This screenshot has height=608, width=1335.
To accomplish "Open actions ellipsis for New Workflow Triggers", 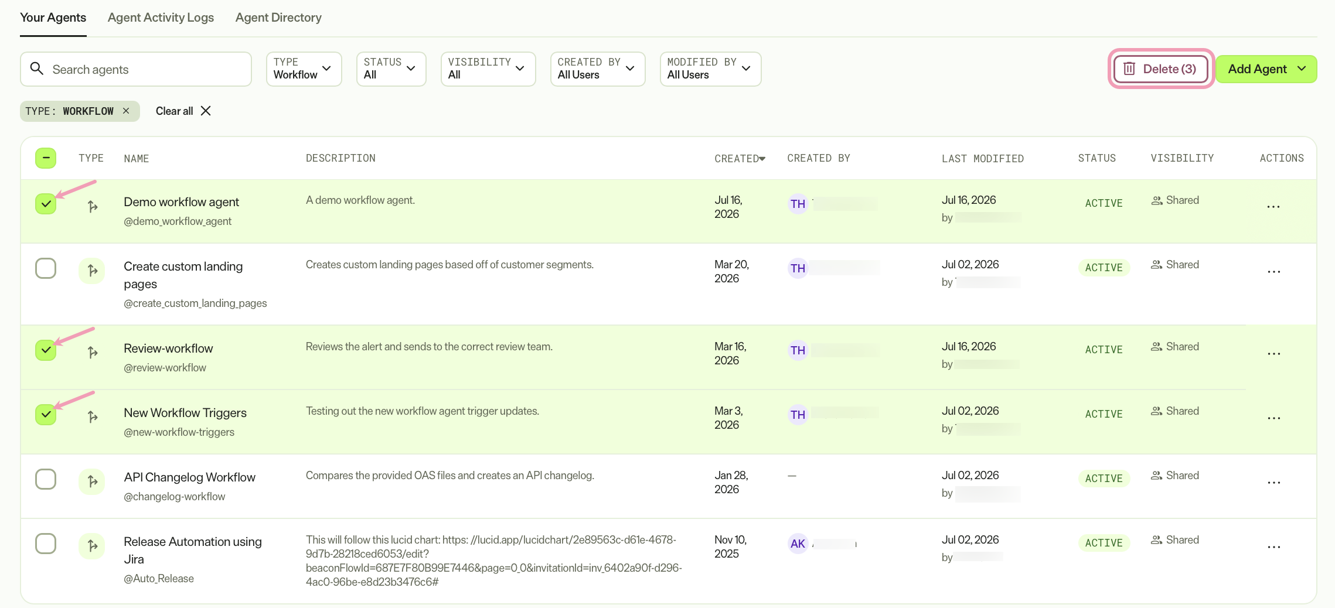I will [1273, 418].
